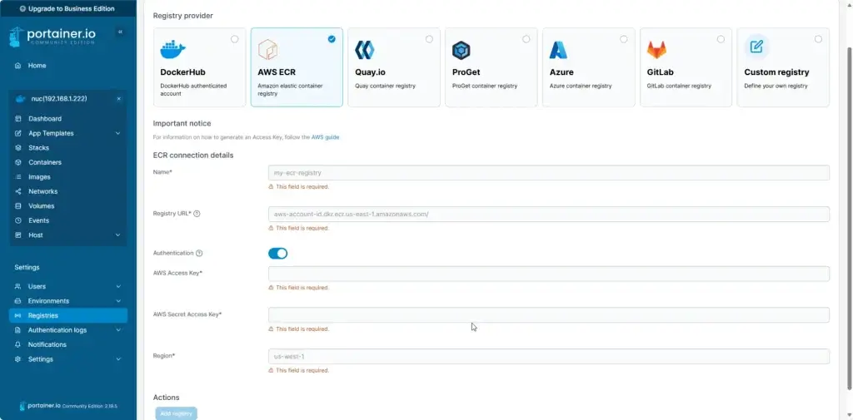Click the AWS Secret Access Key field
The height and width of the screenshot is (420, 853).
point(549,315)
